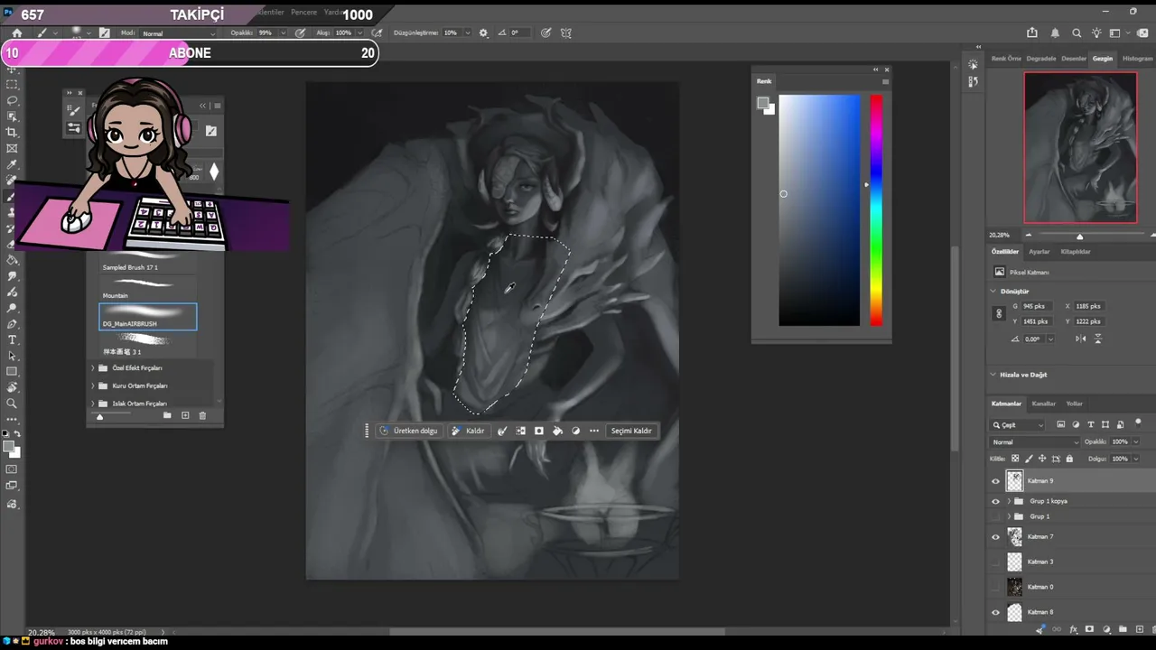The image size is (1156, 650).
Task: Select the Eyedropper tool in the left toolbar
Action: pos(12,164)
